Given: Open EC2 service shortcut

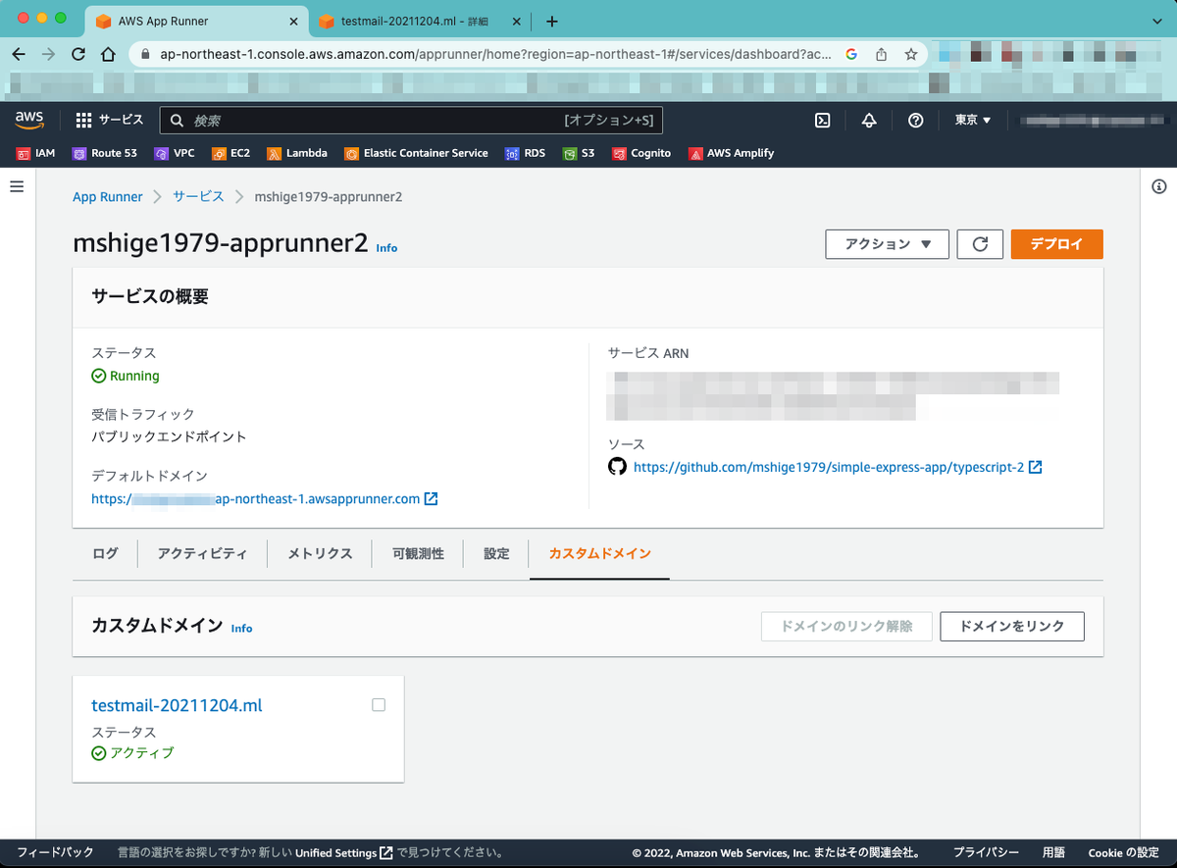Looking at the screenshot, I should (x=230, y=153).
